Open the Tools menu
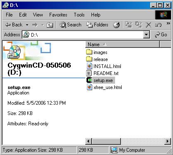Viewport: 173px width, 155px height. [x=79, y=15]
